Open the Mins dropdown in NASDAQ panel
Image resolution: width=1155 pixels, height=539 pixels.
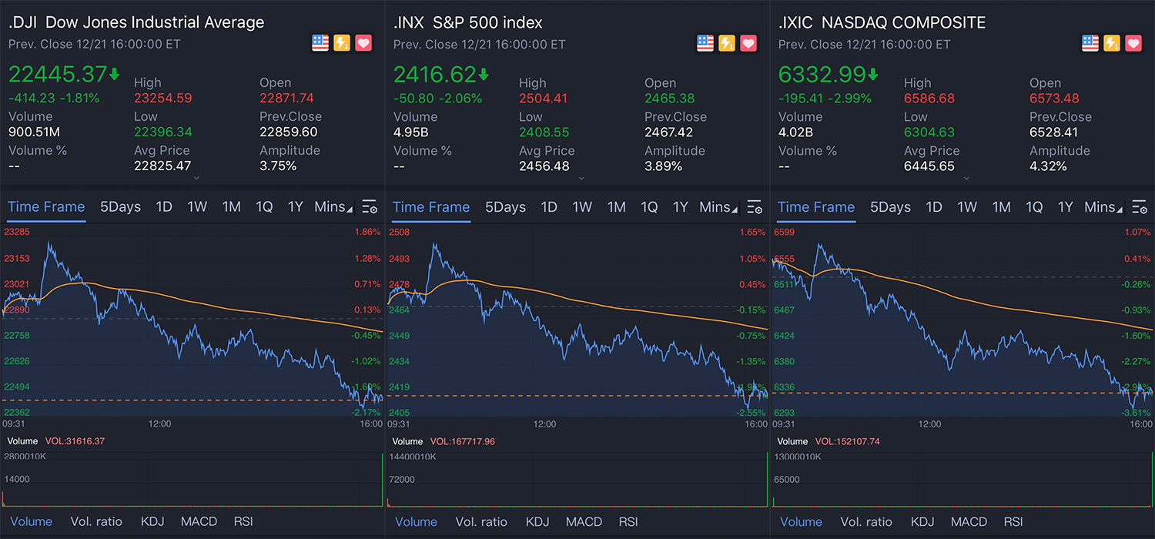tap(1103, 207)
